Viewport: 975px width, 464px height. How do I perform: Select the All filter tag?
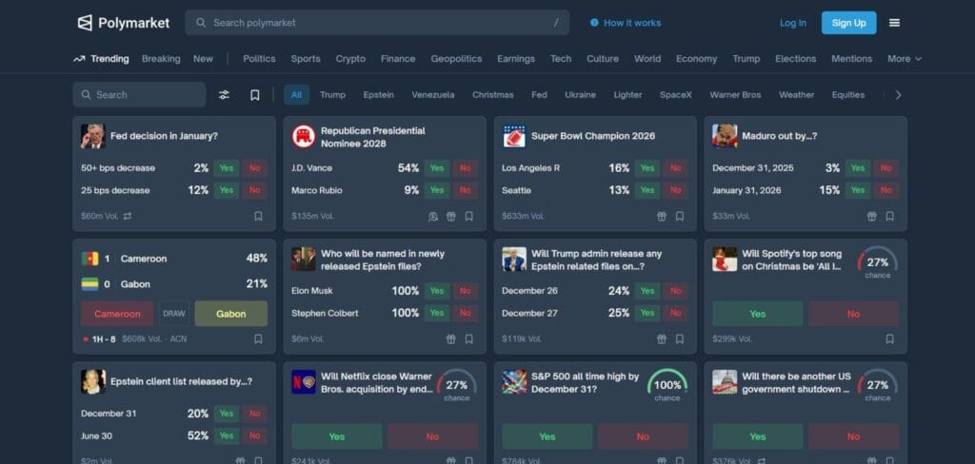point(297,95)
